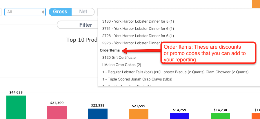Click the green $44,638 bar
Viewport: 260px width, 119px height.
[x=16, y=107]
